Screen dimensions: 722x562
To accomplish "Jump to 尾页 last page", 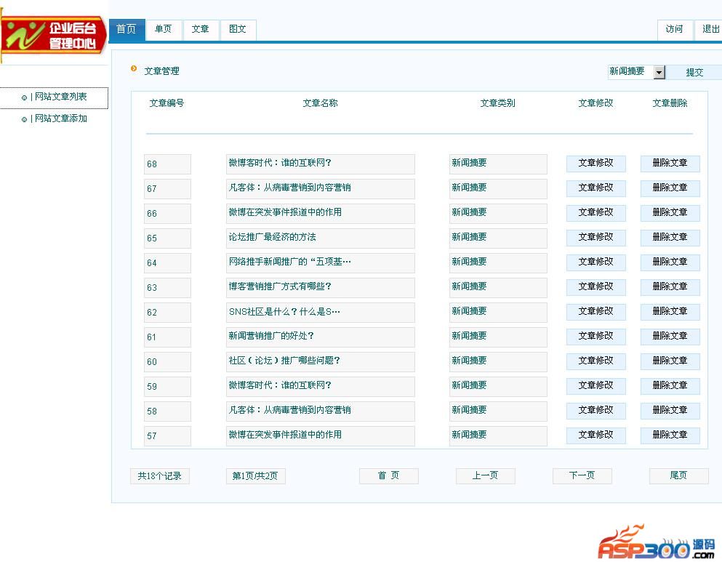I will point(678,476).
